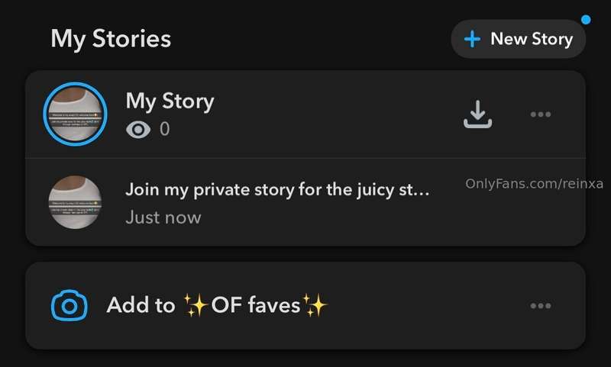611x367 pixels.
Task: Click the OnlyFans.com/reinxa watermark text
Action: pyautogui.click(x=534, y=183)
